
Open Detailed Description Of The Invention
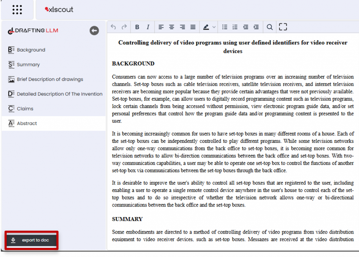pos(54,94)
